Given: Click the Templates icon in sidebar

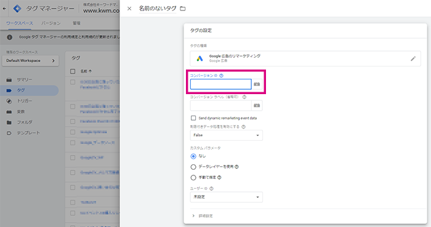Looking at the screenshot, I should (9, 133).
